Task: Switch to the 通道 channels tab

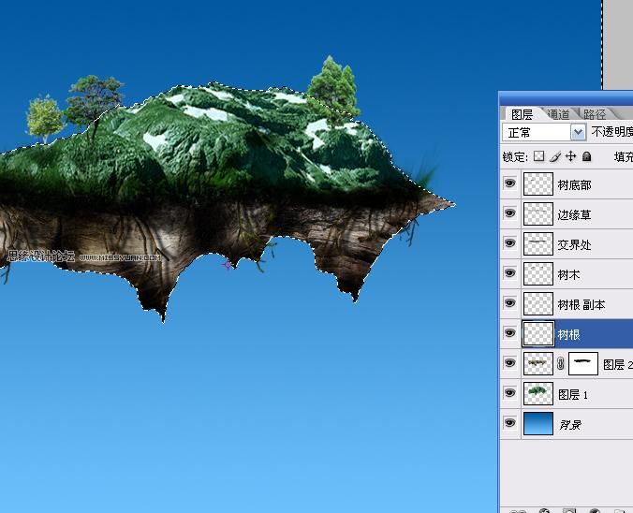Action: (559, 114)
